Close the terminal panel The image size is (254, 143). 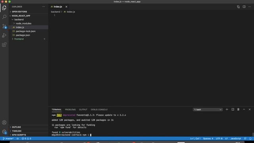click(250, 110)
